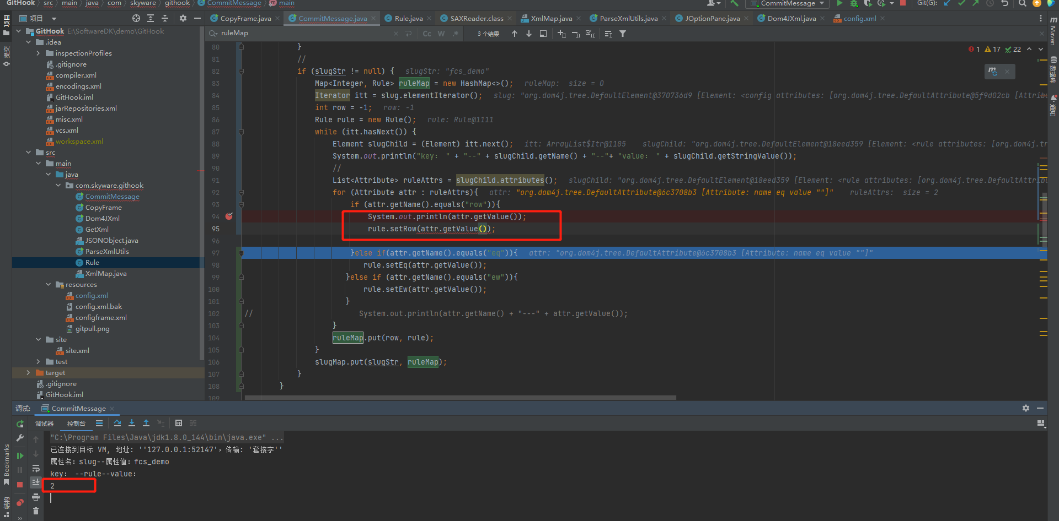Switch to SAXReader.class editor tab
The image size is (1059, 521).
(477, 18)
